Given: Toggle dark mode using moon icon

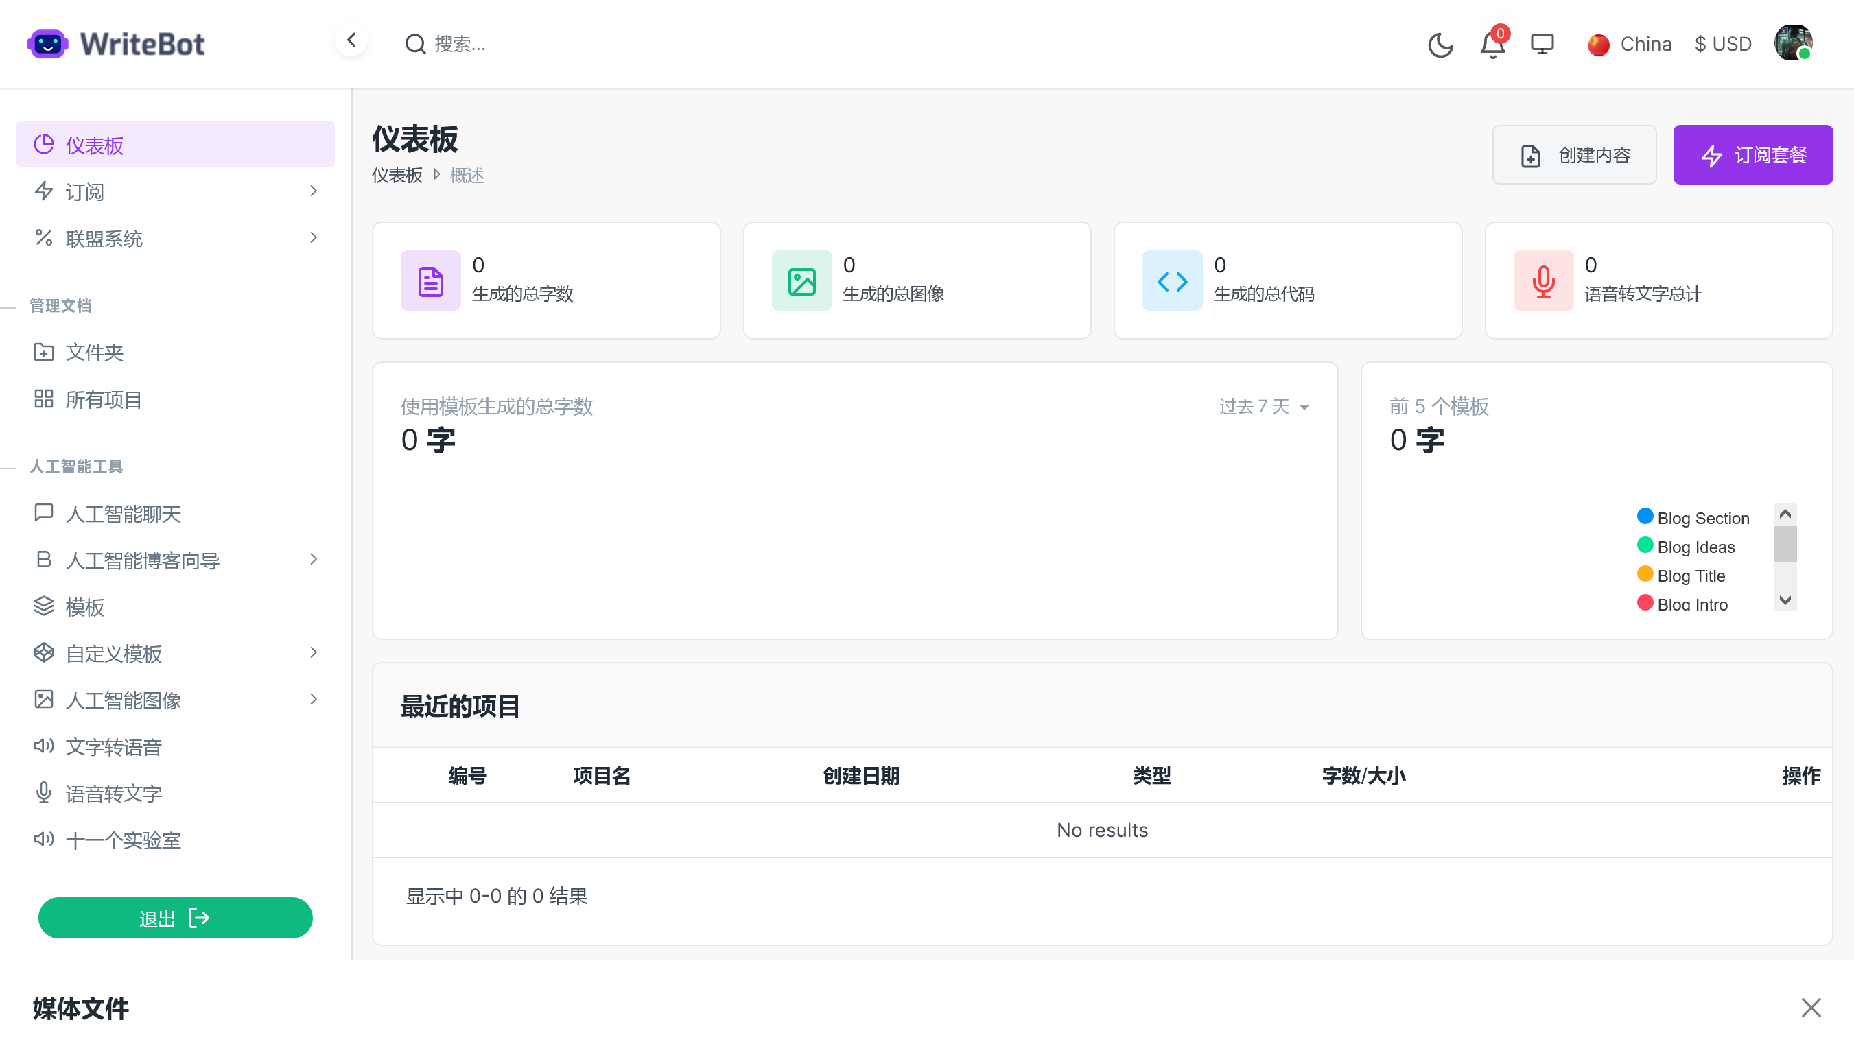Looking at the screenshot, I should (1440, 45).
